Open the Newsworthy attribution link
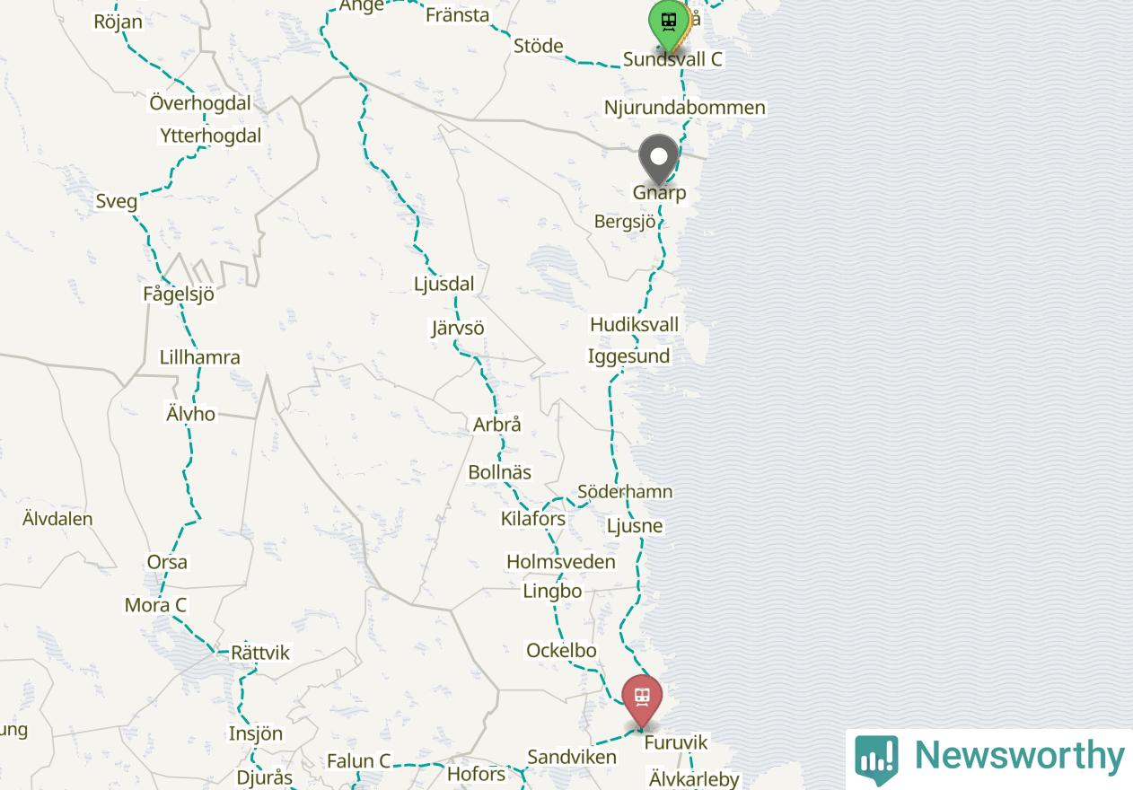The image size is (1133, 790). coord(990,759)
